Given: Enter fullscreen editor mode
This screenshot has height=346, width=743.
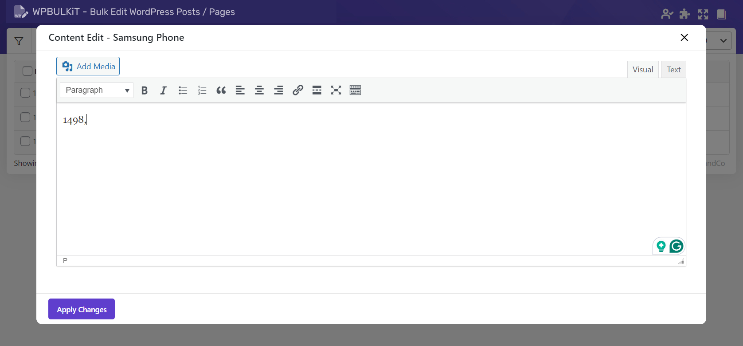Looking at the screenshot, I should [336, 90].
